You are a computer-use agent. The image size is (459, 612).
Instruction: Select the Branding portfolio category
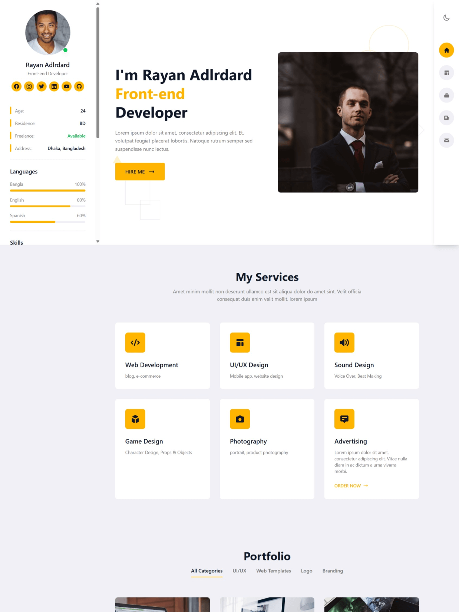click(x=333, y=571)
